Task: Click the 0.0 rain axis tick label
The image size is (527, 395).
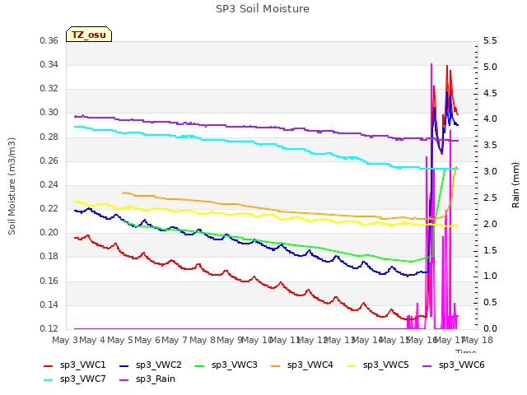Action: click(490, 328)
